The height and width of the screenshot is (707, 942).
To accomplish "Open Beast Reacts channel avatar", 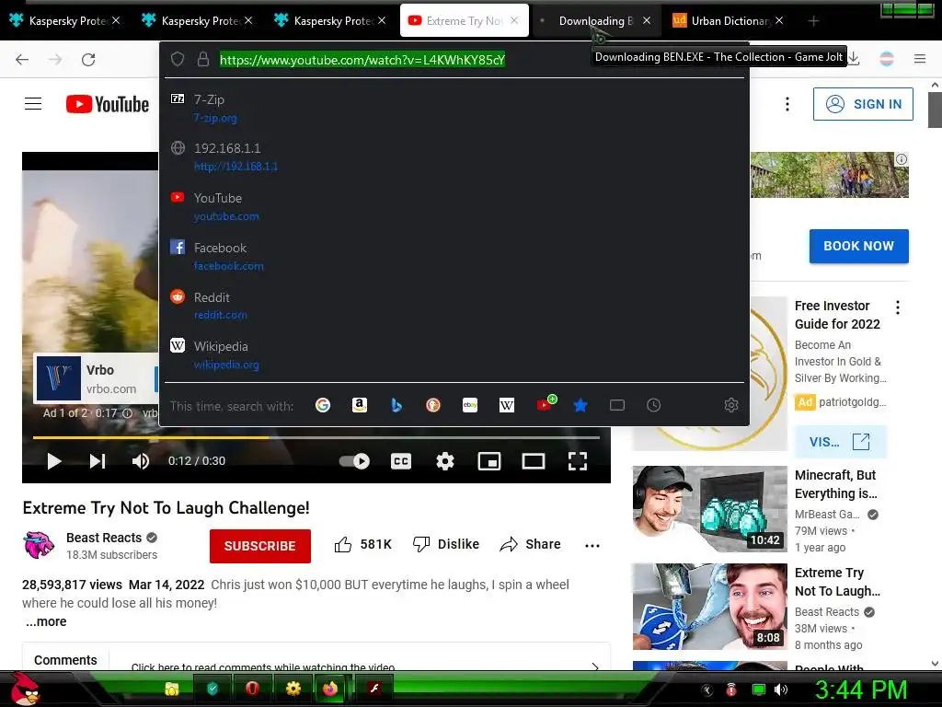I will (39, 545).
